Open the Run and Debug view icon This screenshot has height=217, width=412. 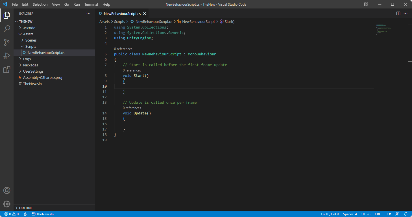[x=7, y=56]
